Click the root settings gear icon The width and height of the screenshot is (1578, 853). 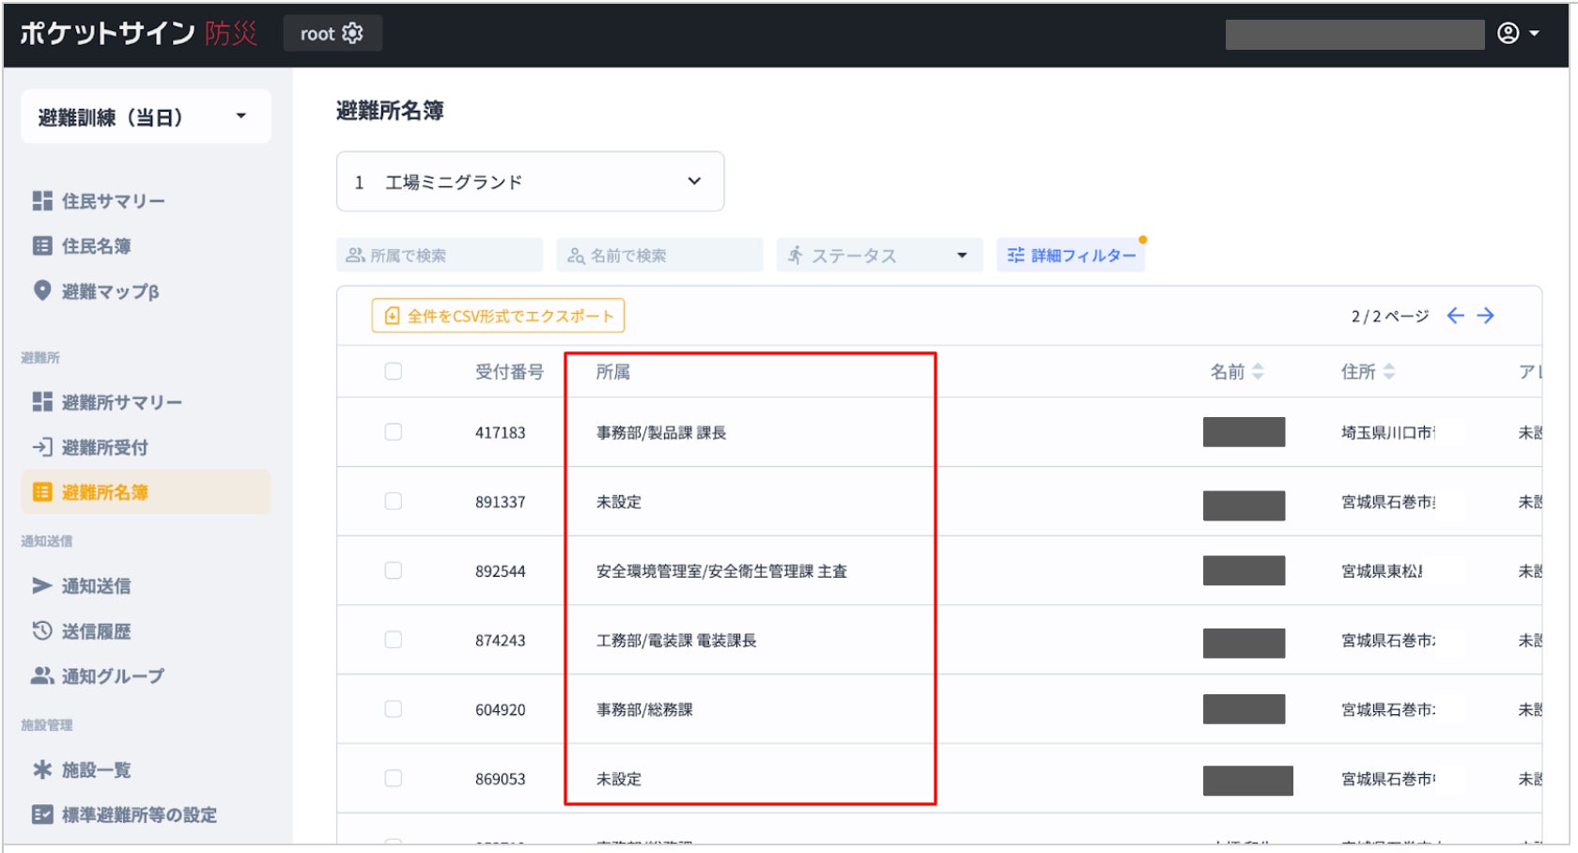(x=352, y=34)
